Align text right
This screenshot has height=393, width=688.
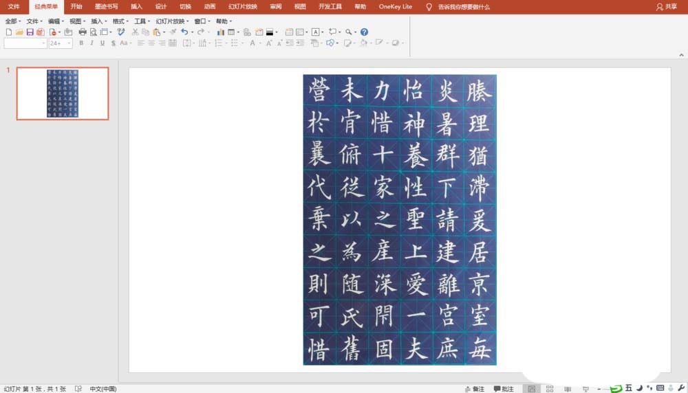point(162,43)
